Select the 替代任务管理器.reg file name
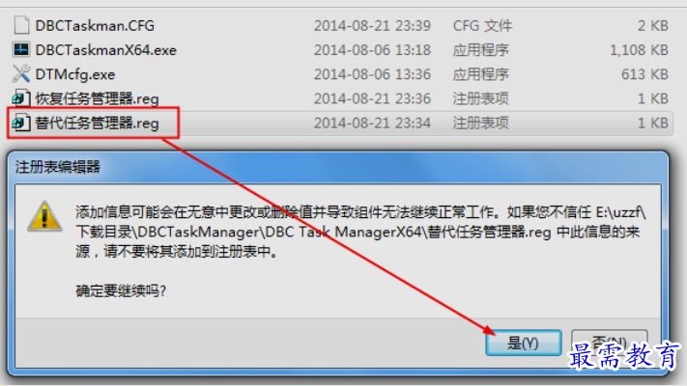The width and height of the screenshot is (687, 386). (x=97, y=124)
